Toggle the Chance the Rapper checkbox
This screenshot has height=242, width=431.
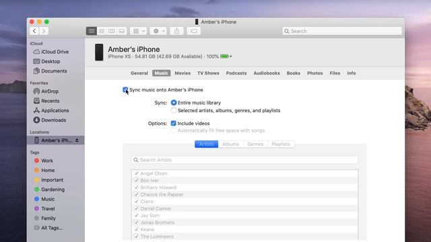pyautogui.click(x=136, y=194)
